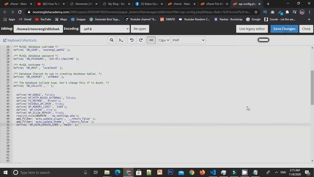
Task: Switch to the Facebook Babar tab
Action: point(149,4)
